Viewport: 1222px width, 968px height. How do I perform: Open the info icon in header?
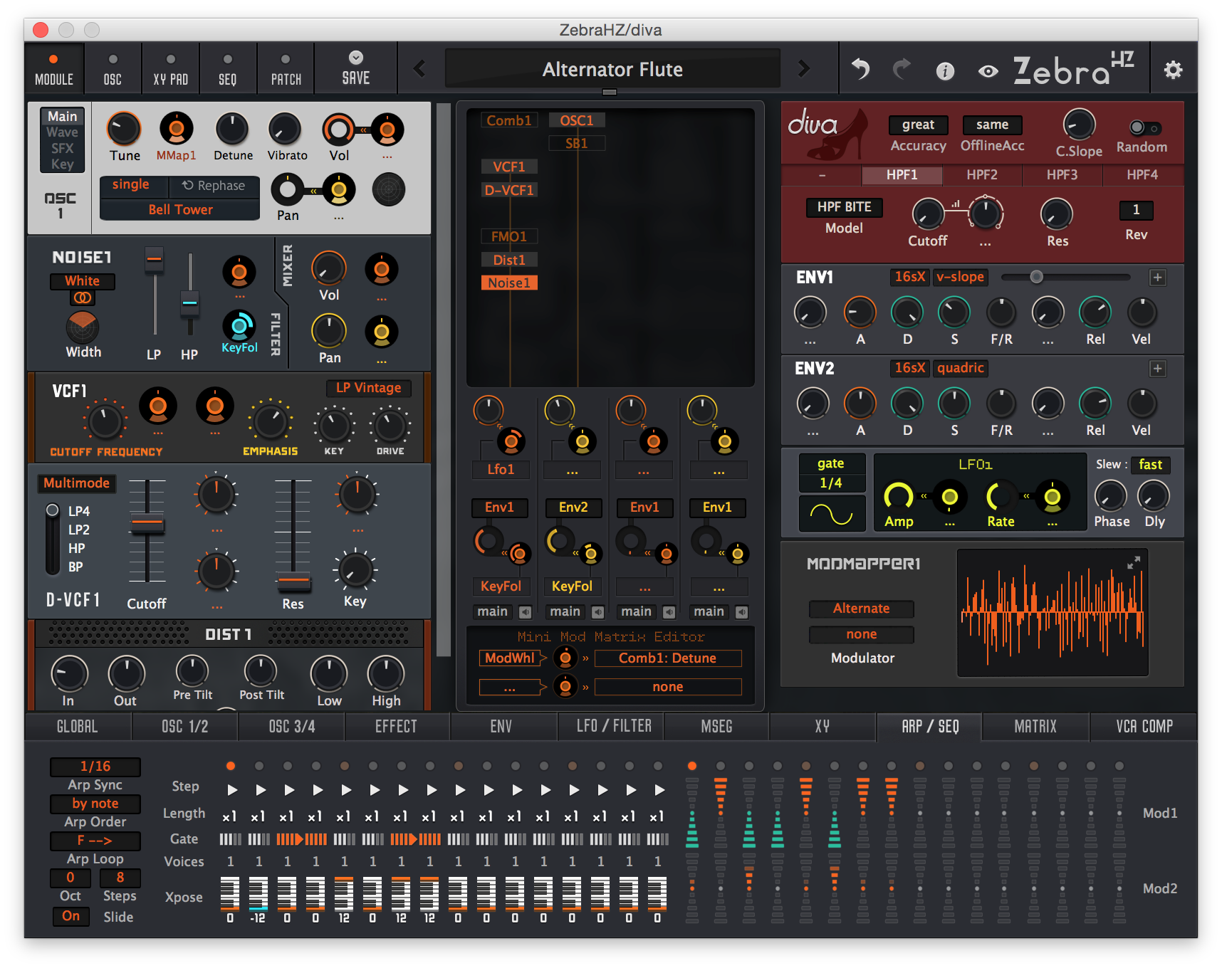[945, 70]
